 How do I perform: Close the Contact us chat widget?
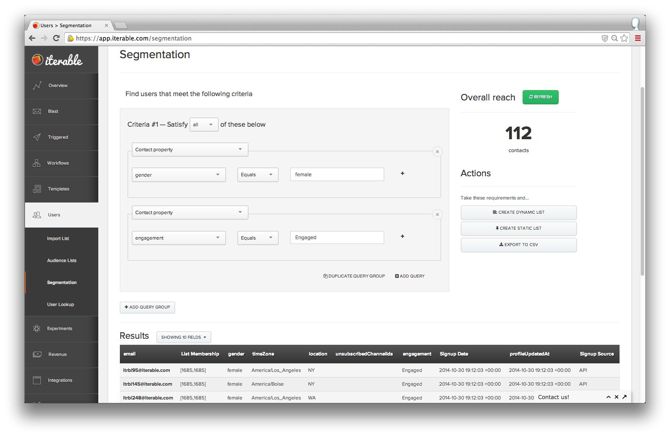pyautogui.click(x=617, y=397)
